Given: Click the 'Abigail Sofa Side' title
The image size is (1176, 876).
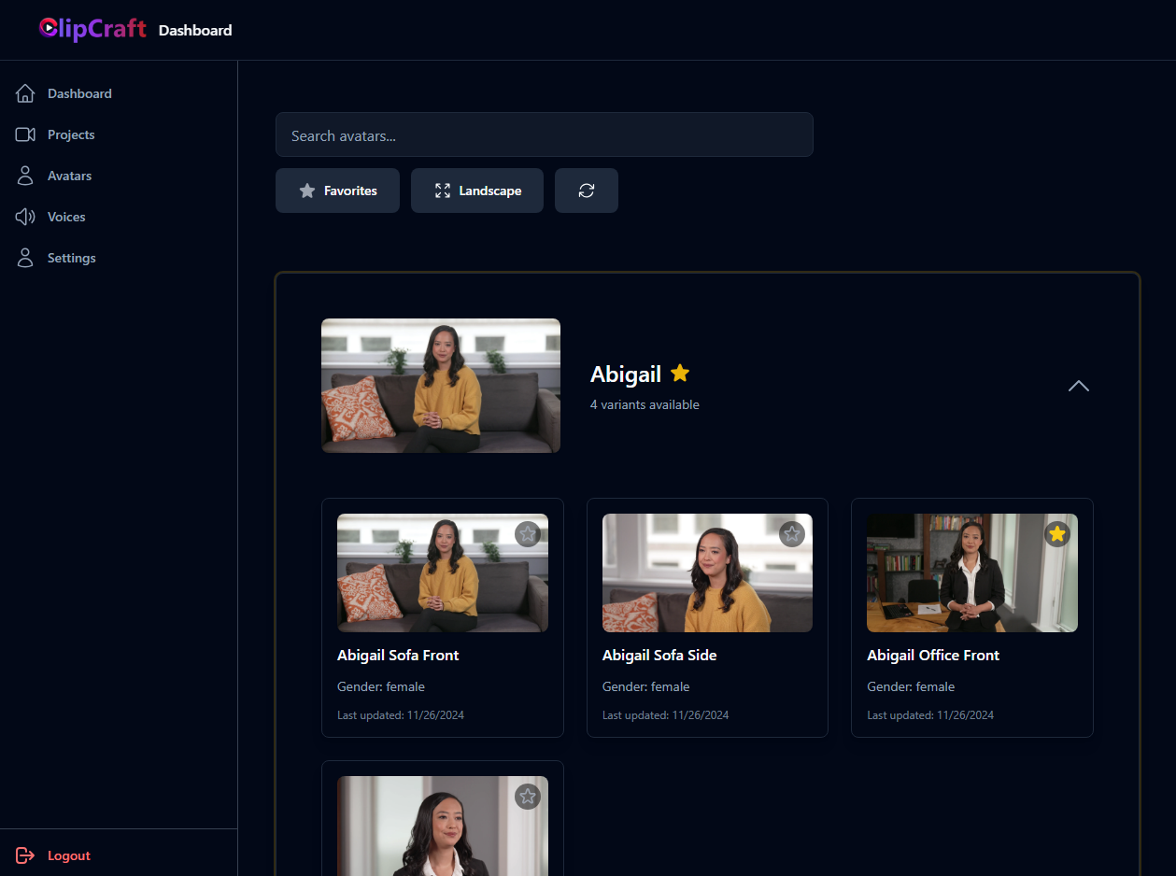Looking at the screenshot, I should (x=659, y=656).
